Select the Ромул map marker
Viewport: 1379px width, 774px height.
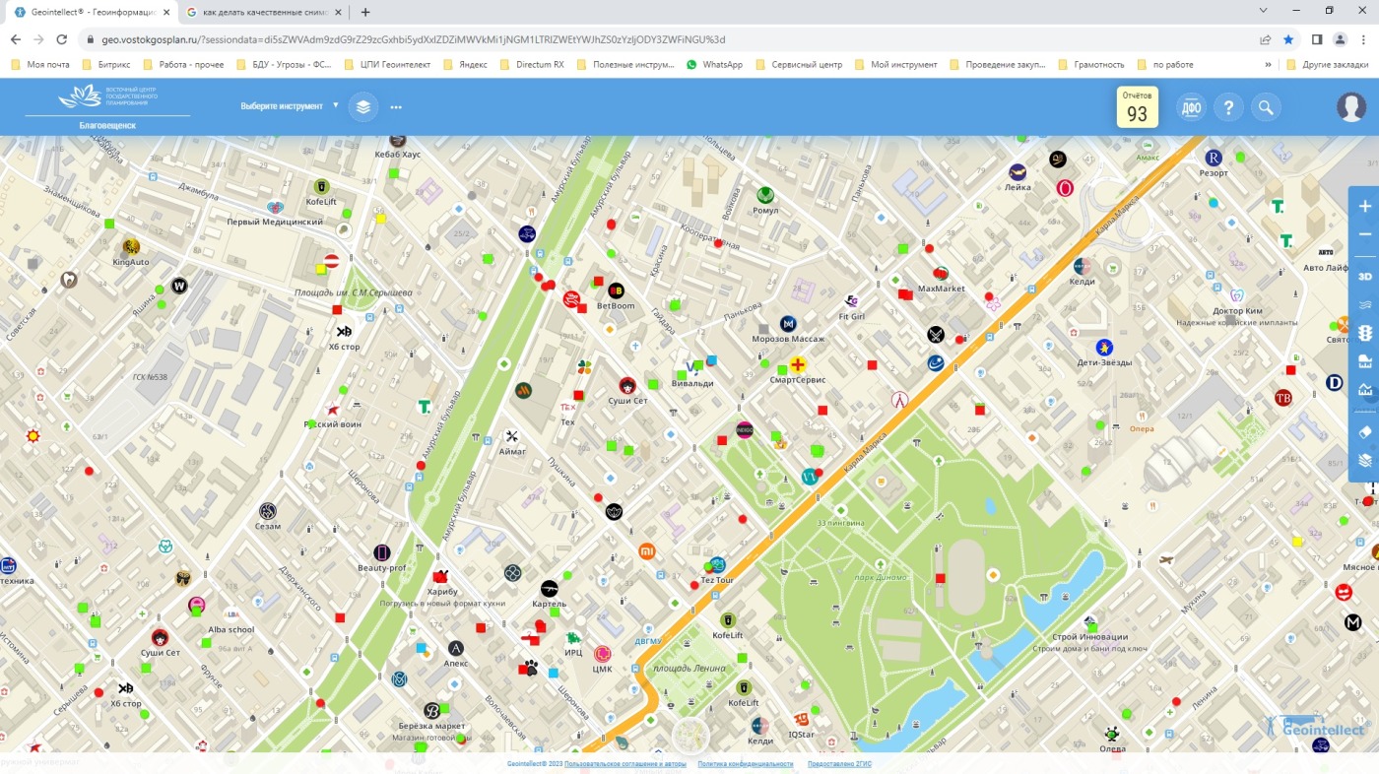coord(764,195)
